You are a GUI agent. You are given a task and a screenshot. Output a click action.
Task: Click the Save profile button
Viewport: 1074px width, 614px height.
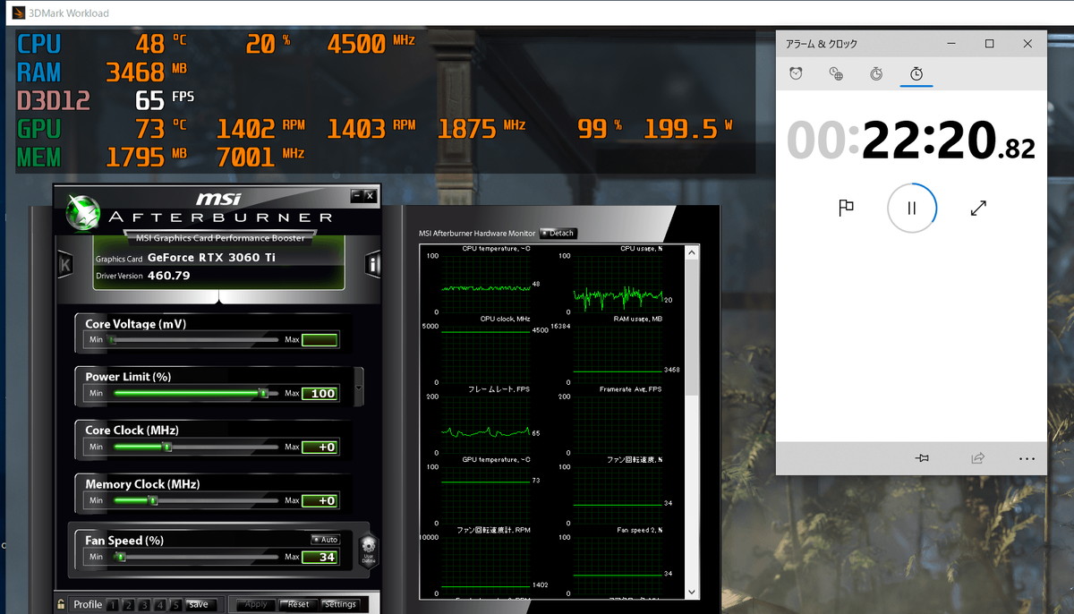(x=200, y=605)
